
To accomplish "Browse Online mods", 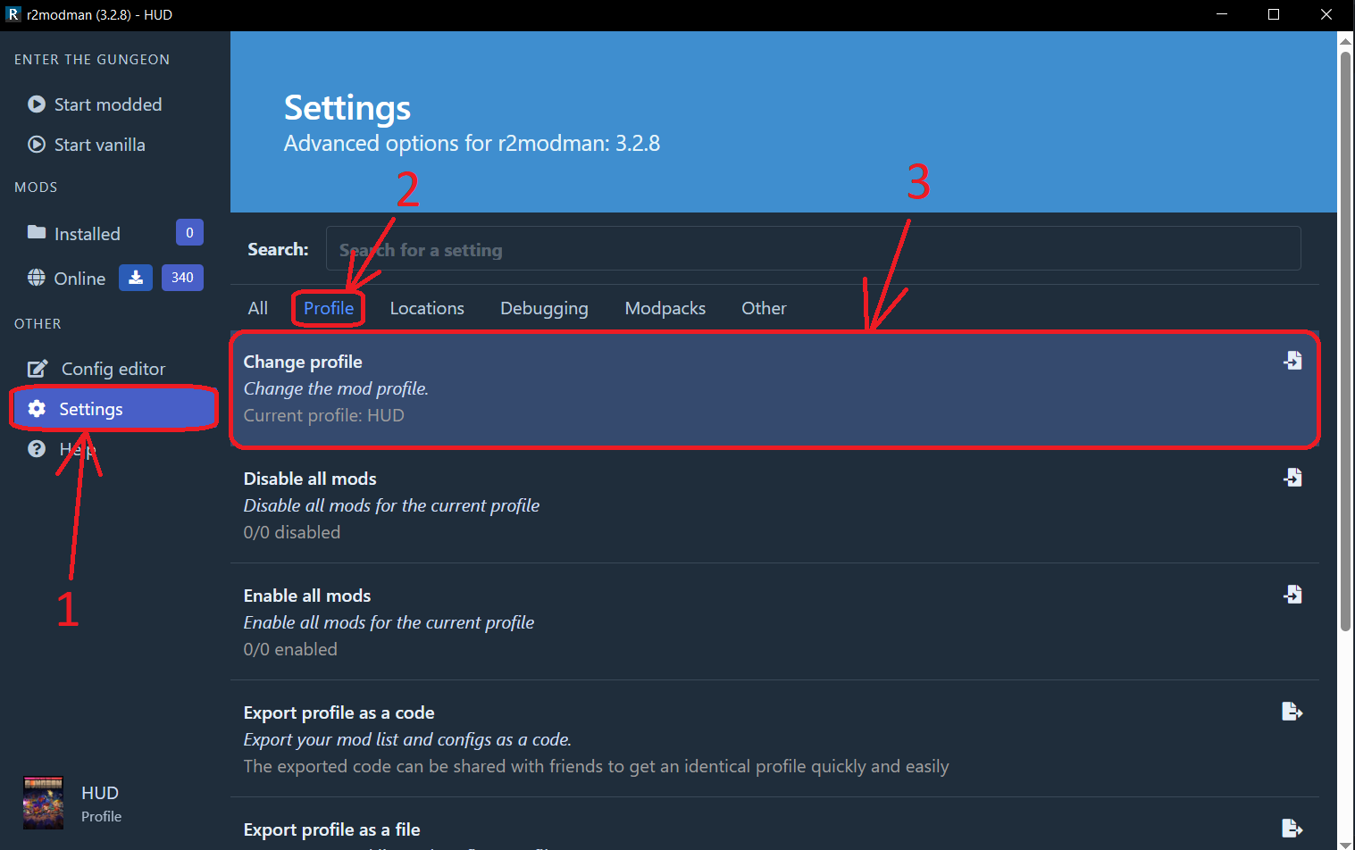I will point(79,279).
